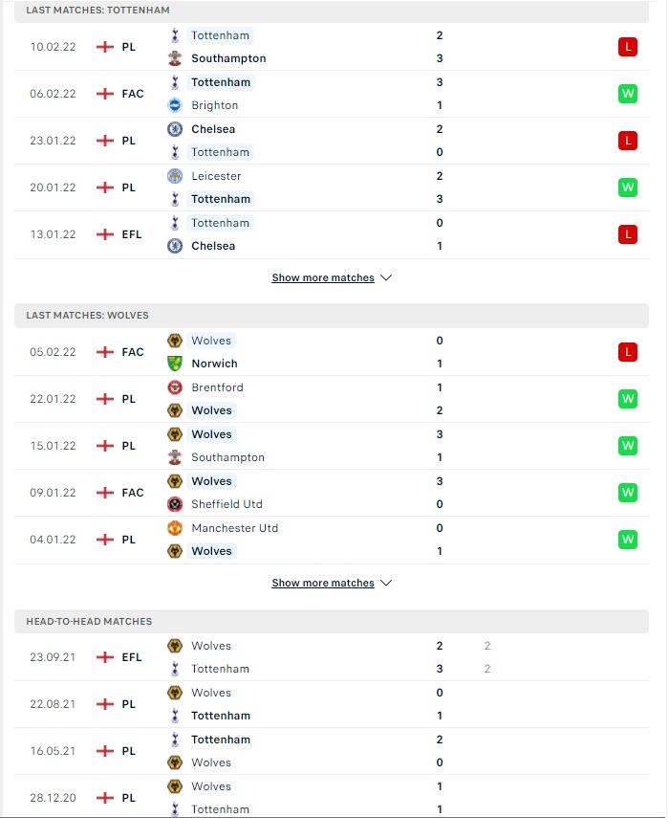Open the Leicester vs Tottenham 20.01.22 match
The width and height of the screenshot is (669, 818).
(332, 188)
